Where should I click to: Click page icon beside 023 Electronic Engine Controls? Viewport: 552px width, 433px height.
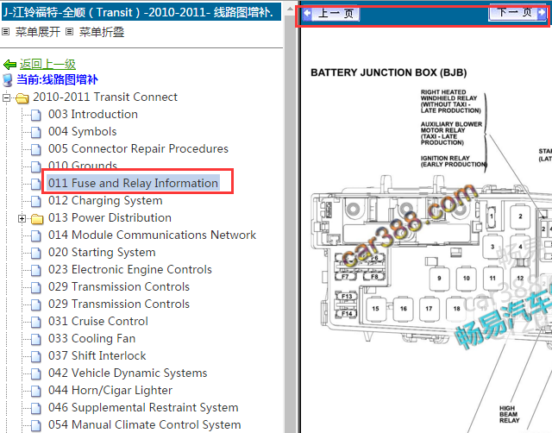click(35, 270)
